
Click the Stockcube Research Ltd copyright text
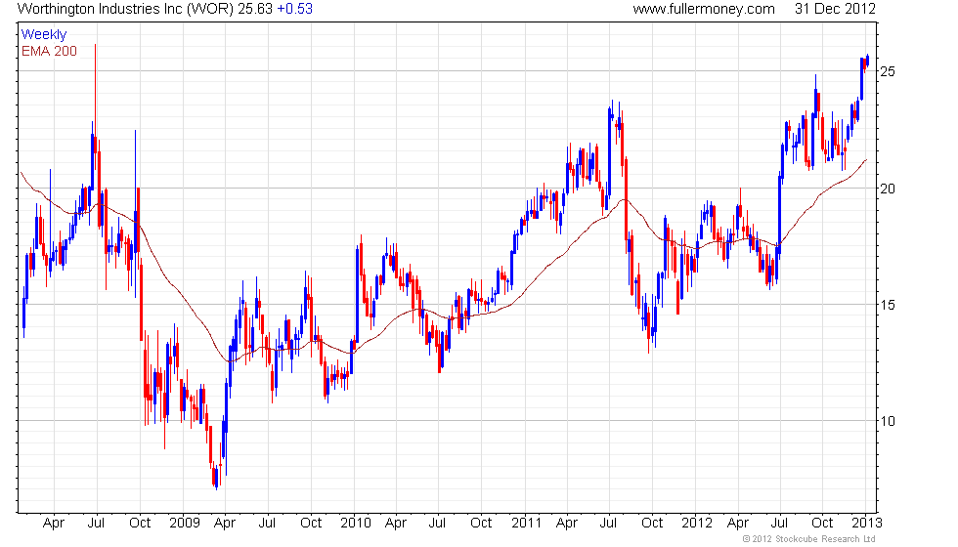809,539
